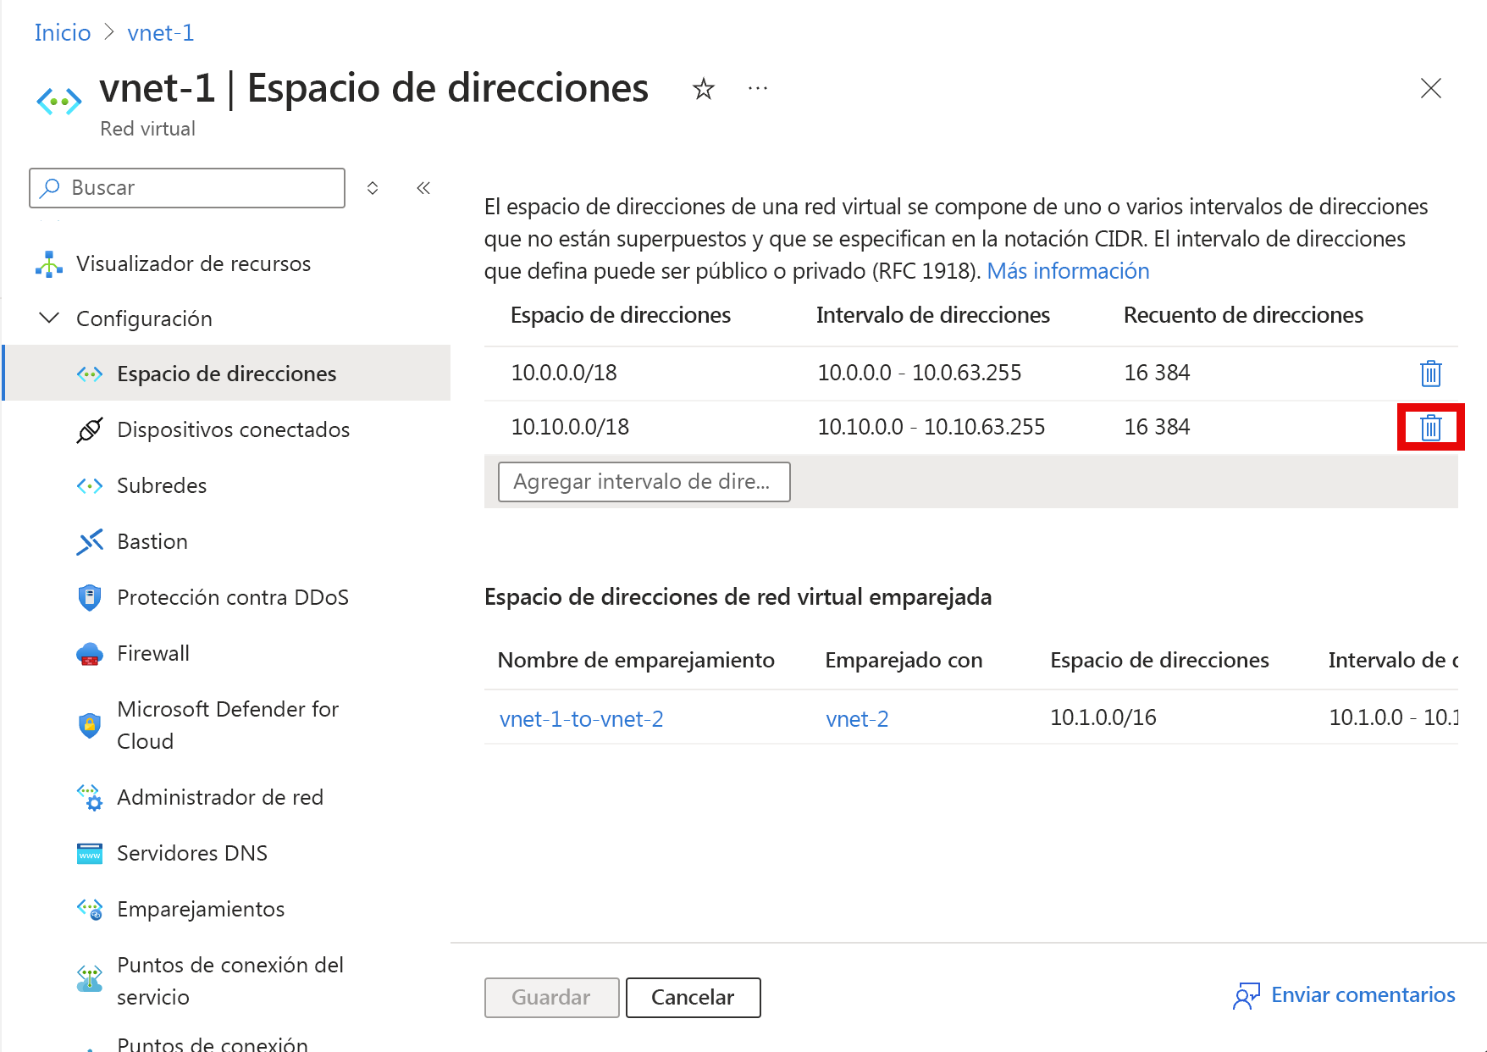Click inside the Buscar search field
Image resolution: width=1487 pixels, height=1052 pixels.
coord(186,187)
